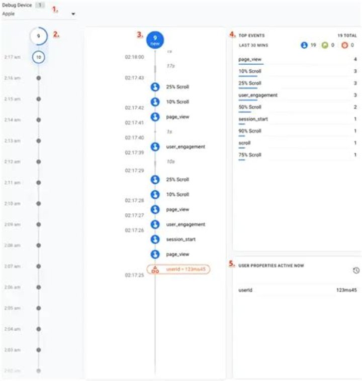Select the 2:10 am minute marker dot
The height and width of the screenshot is (381, 362).
[39, 203]
